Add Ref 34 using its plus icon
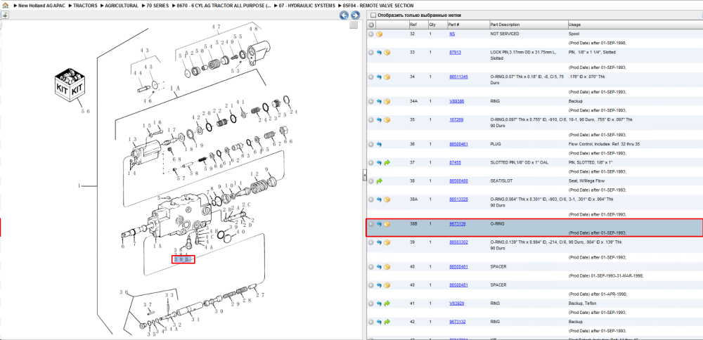The width and height of the screenshot is (703, 340). click(x=371, y=77)
